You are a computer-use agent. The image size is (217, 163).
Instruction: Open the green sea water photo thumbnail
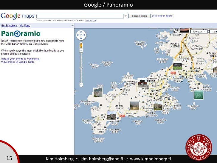(199, 95)
